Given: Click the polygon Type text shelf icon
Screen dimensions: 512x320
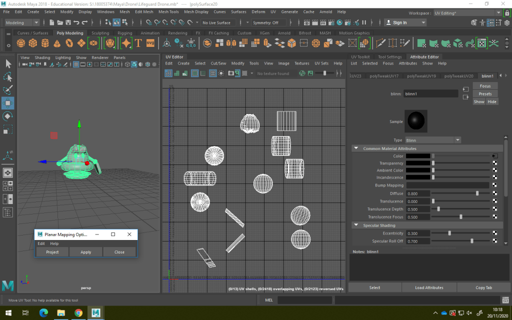Looking at the screenshot, I should pyautogui.click(x=138, y=43).
